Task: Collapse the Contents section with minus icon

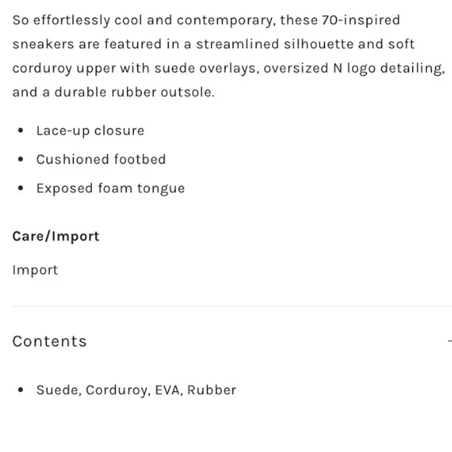Action: (x=450, y=341)
